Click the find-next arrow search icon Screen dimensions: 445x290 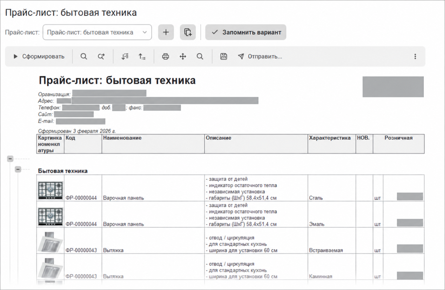point(101,56)
